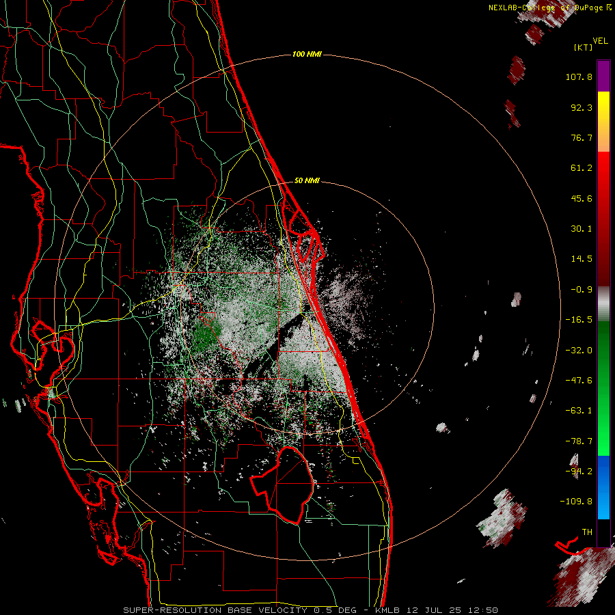Click the VEL legend title
The width and height of the screenshot is (615, 615).
600,41
